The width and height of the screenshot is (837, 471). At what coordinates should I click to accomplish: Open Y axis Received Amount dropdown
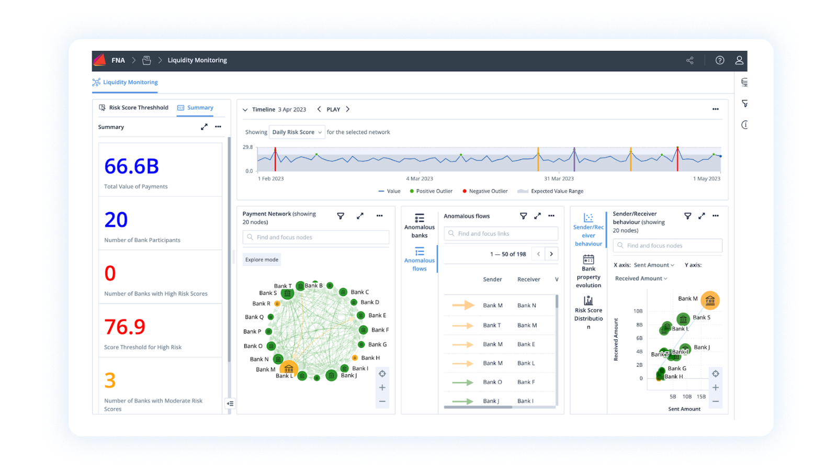[641, 278]
